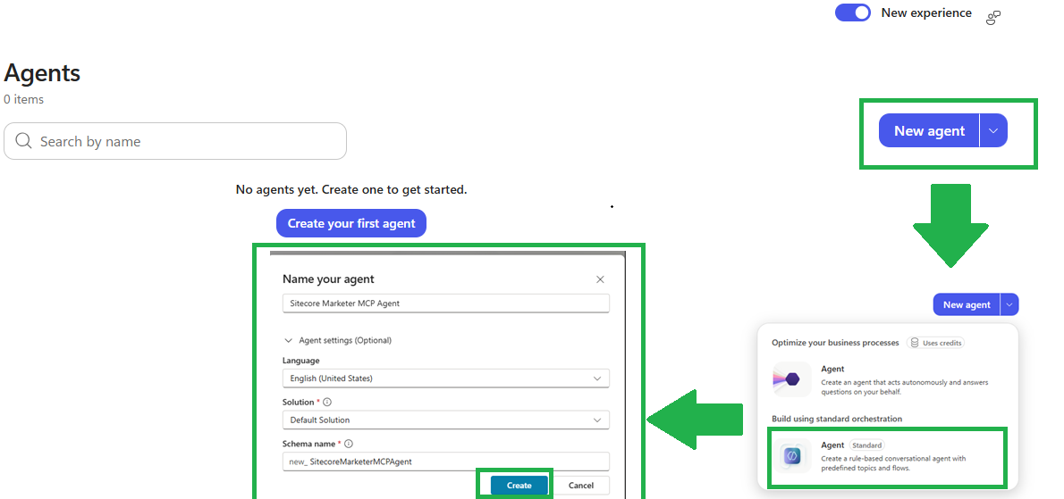1064x499 pixels.
Task: Focus the Search by name field
Action: click(175, 141)
